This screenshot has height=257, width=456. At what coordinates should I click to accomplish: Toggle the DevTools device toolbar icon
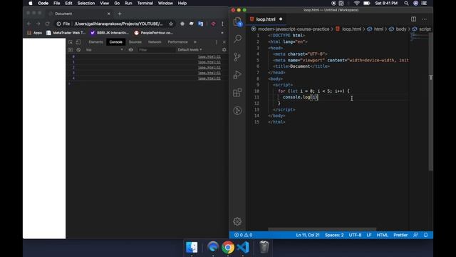(78, 42)
